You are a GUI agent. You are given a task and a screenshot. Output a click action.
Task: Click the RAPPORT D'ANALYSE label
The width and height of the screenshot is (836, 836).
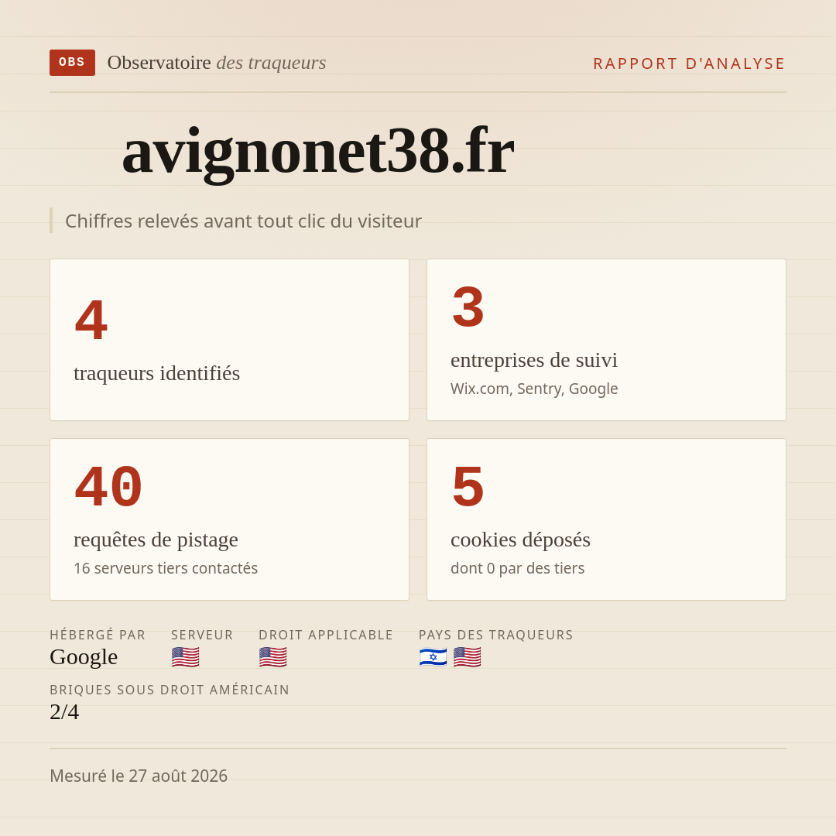[x=690, y=63]
